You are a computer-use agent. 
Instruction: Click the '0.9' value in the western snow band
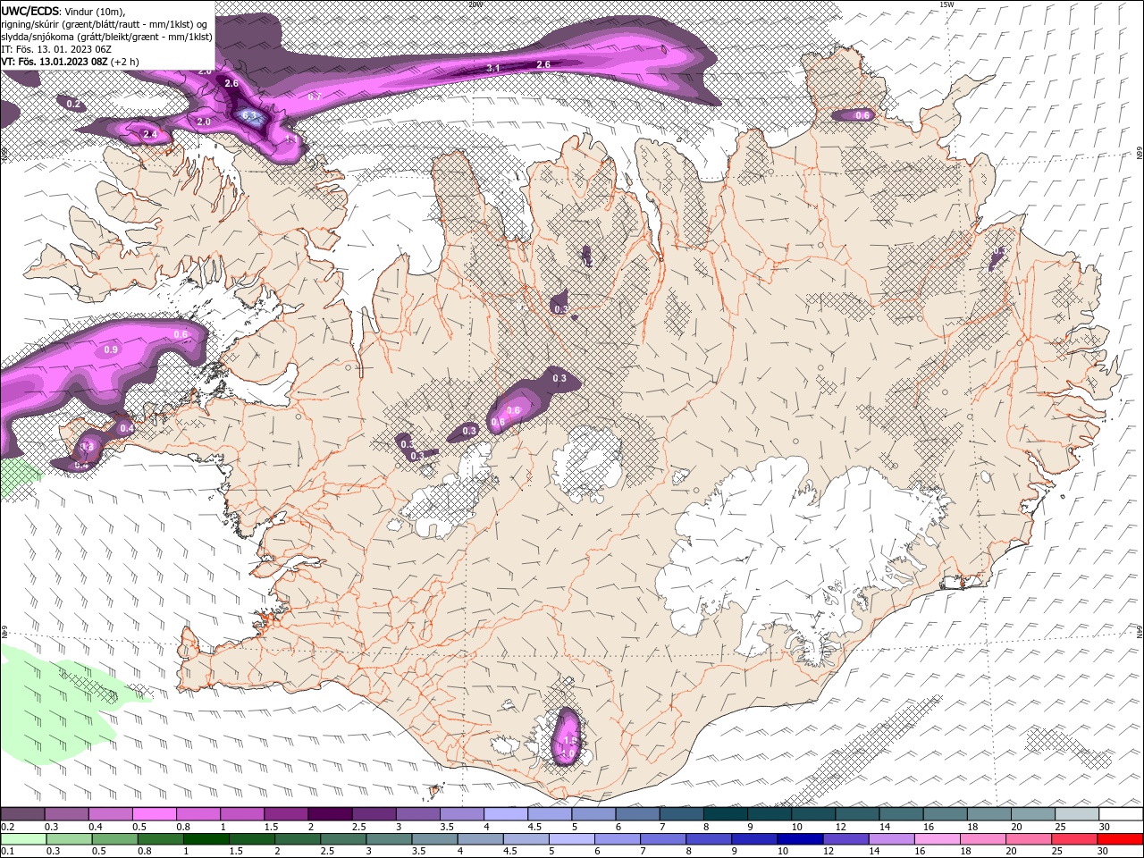coord(111,349)
